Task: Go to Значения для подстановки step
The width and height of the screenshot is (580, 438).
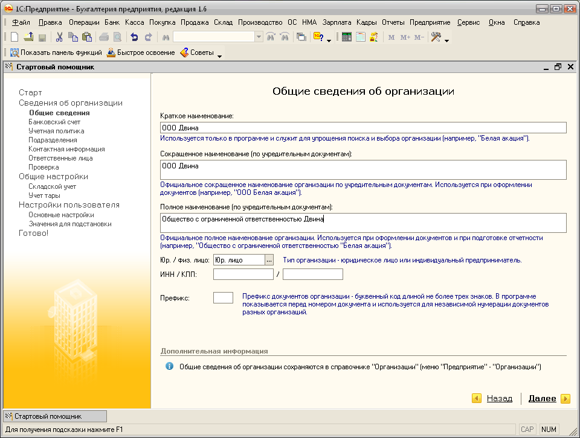Action: pyautogui.click(x=70, y=224)
